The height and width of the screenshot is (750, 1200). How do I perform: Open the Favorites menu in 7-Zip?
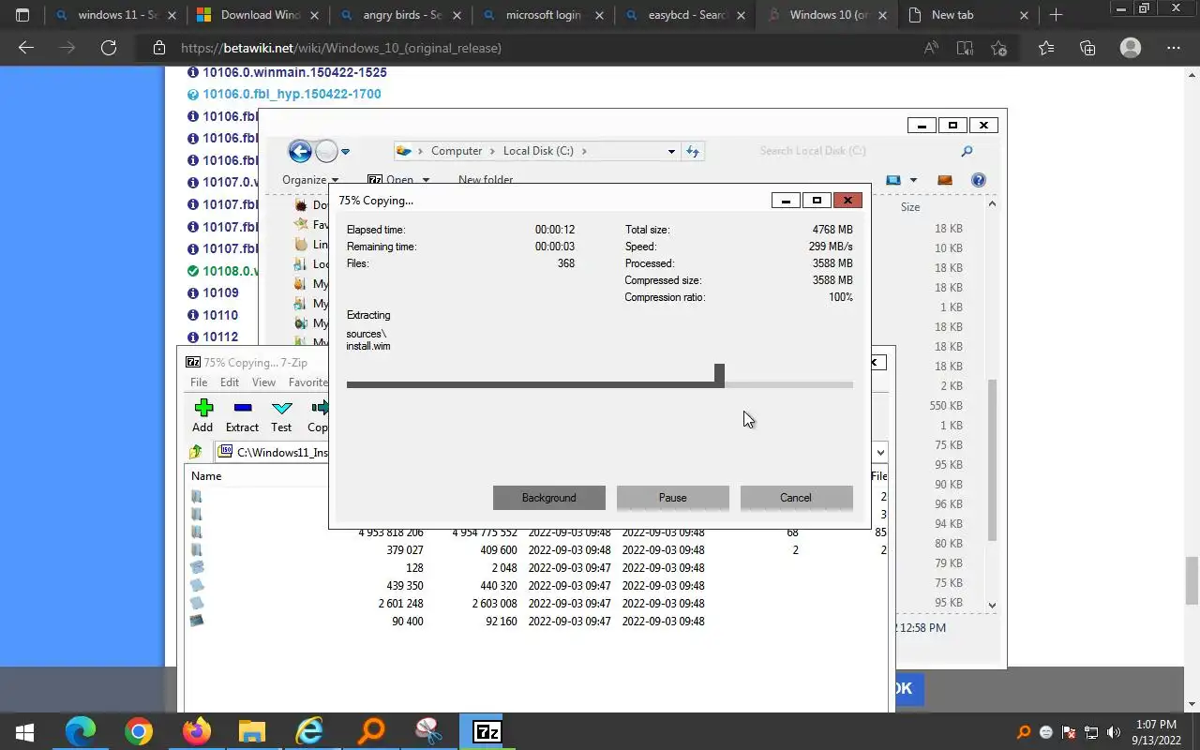pos(307,382)
